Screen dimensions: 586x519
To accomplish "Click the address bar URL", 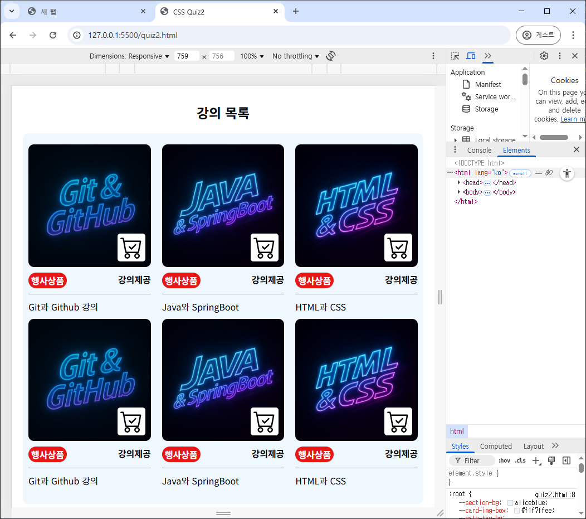I will click(x=133, y=35).
